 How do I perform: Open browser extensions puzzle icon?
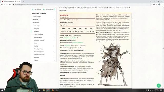coord(154,5)
